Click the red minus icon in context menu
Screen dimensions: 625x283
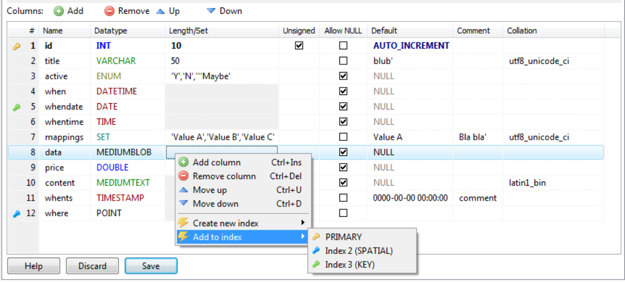(x=183, y=176)
